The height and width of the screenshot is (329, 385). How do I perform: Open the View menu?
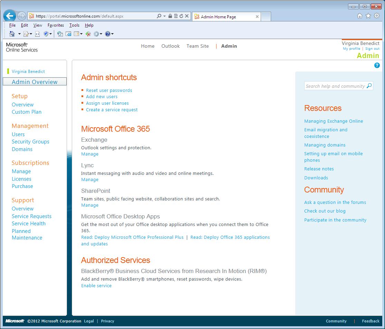coord(38,25)
